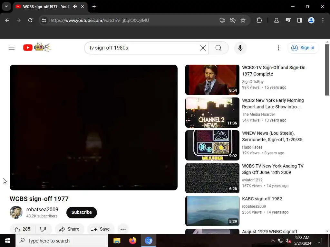Image resolution: width=330 pixels, height=247 pixels.
Task: Open YouTube settings three-dot menu
Action: coord(278,48)
